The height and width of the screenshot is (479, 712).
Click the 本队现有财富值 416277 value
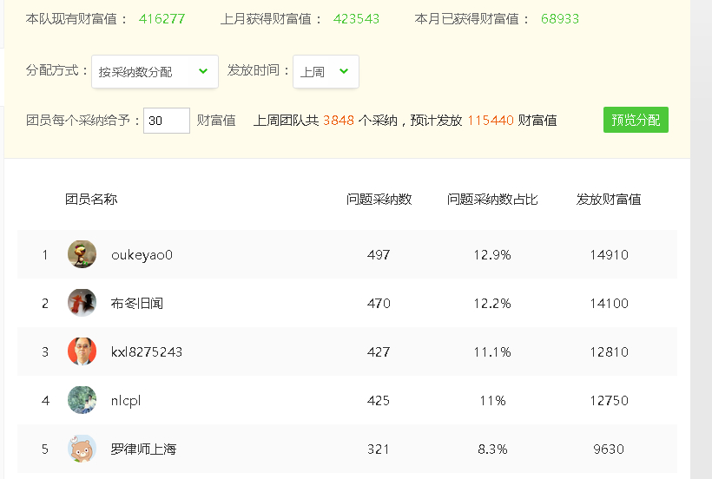[162, 19]
